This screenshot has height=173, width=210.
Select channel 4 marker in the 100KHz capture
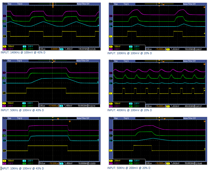click(111, 21)
